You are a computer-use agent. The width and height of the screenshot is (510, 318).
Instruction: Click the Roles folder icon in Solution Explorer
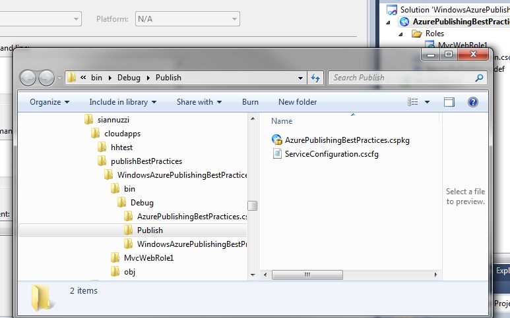coord(417,34)
